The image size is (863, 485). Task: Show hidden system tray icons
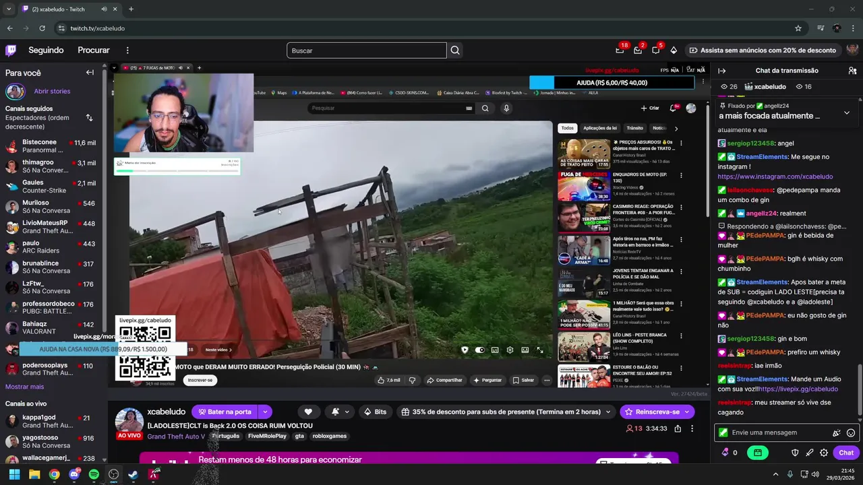pos(775,474)
